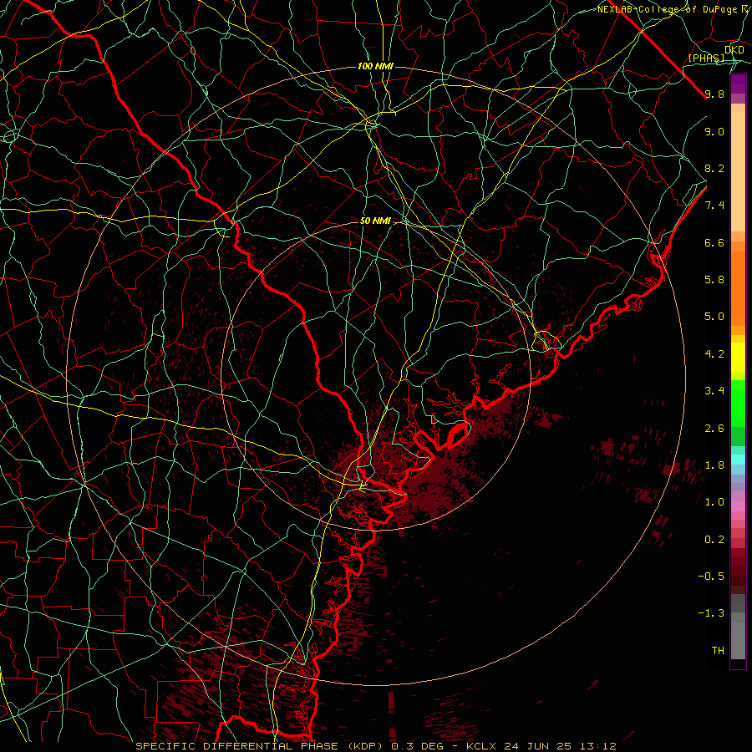Click the "TH" threshold label on the scale

point(718,651)
